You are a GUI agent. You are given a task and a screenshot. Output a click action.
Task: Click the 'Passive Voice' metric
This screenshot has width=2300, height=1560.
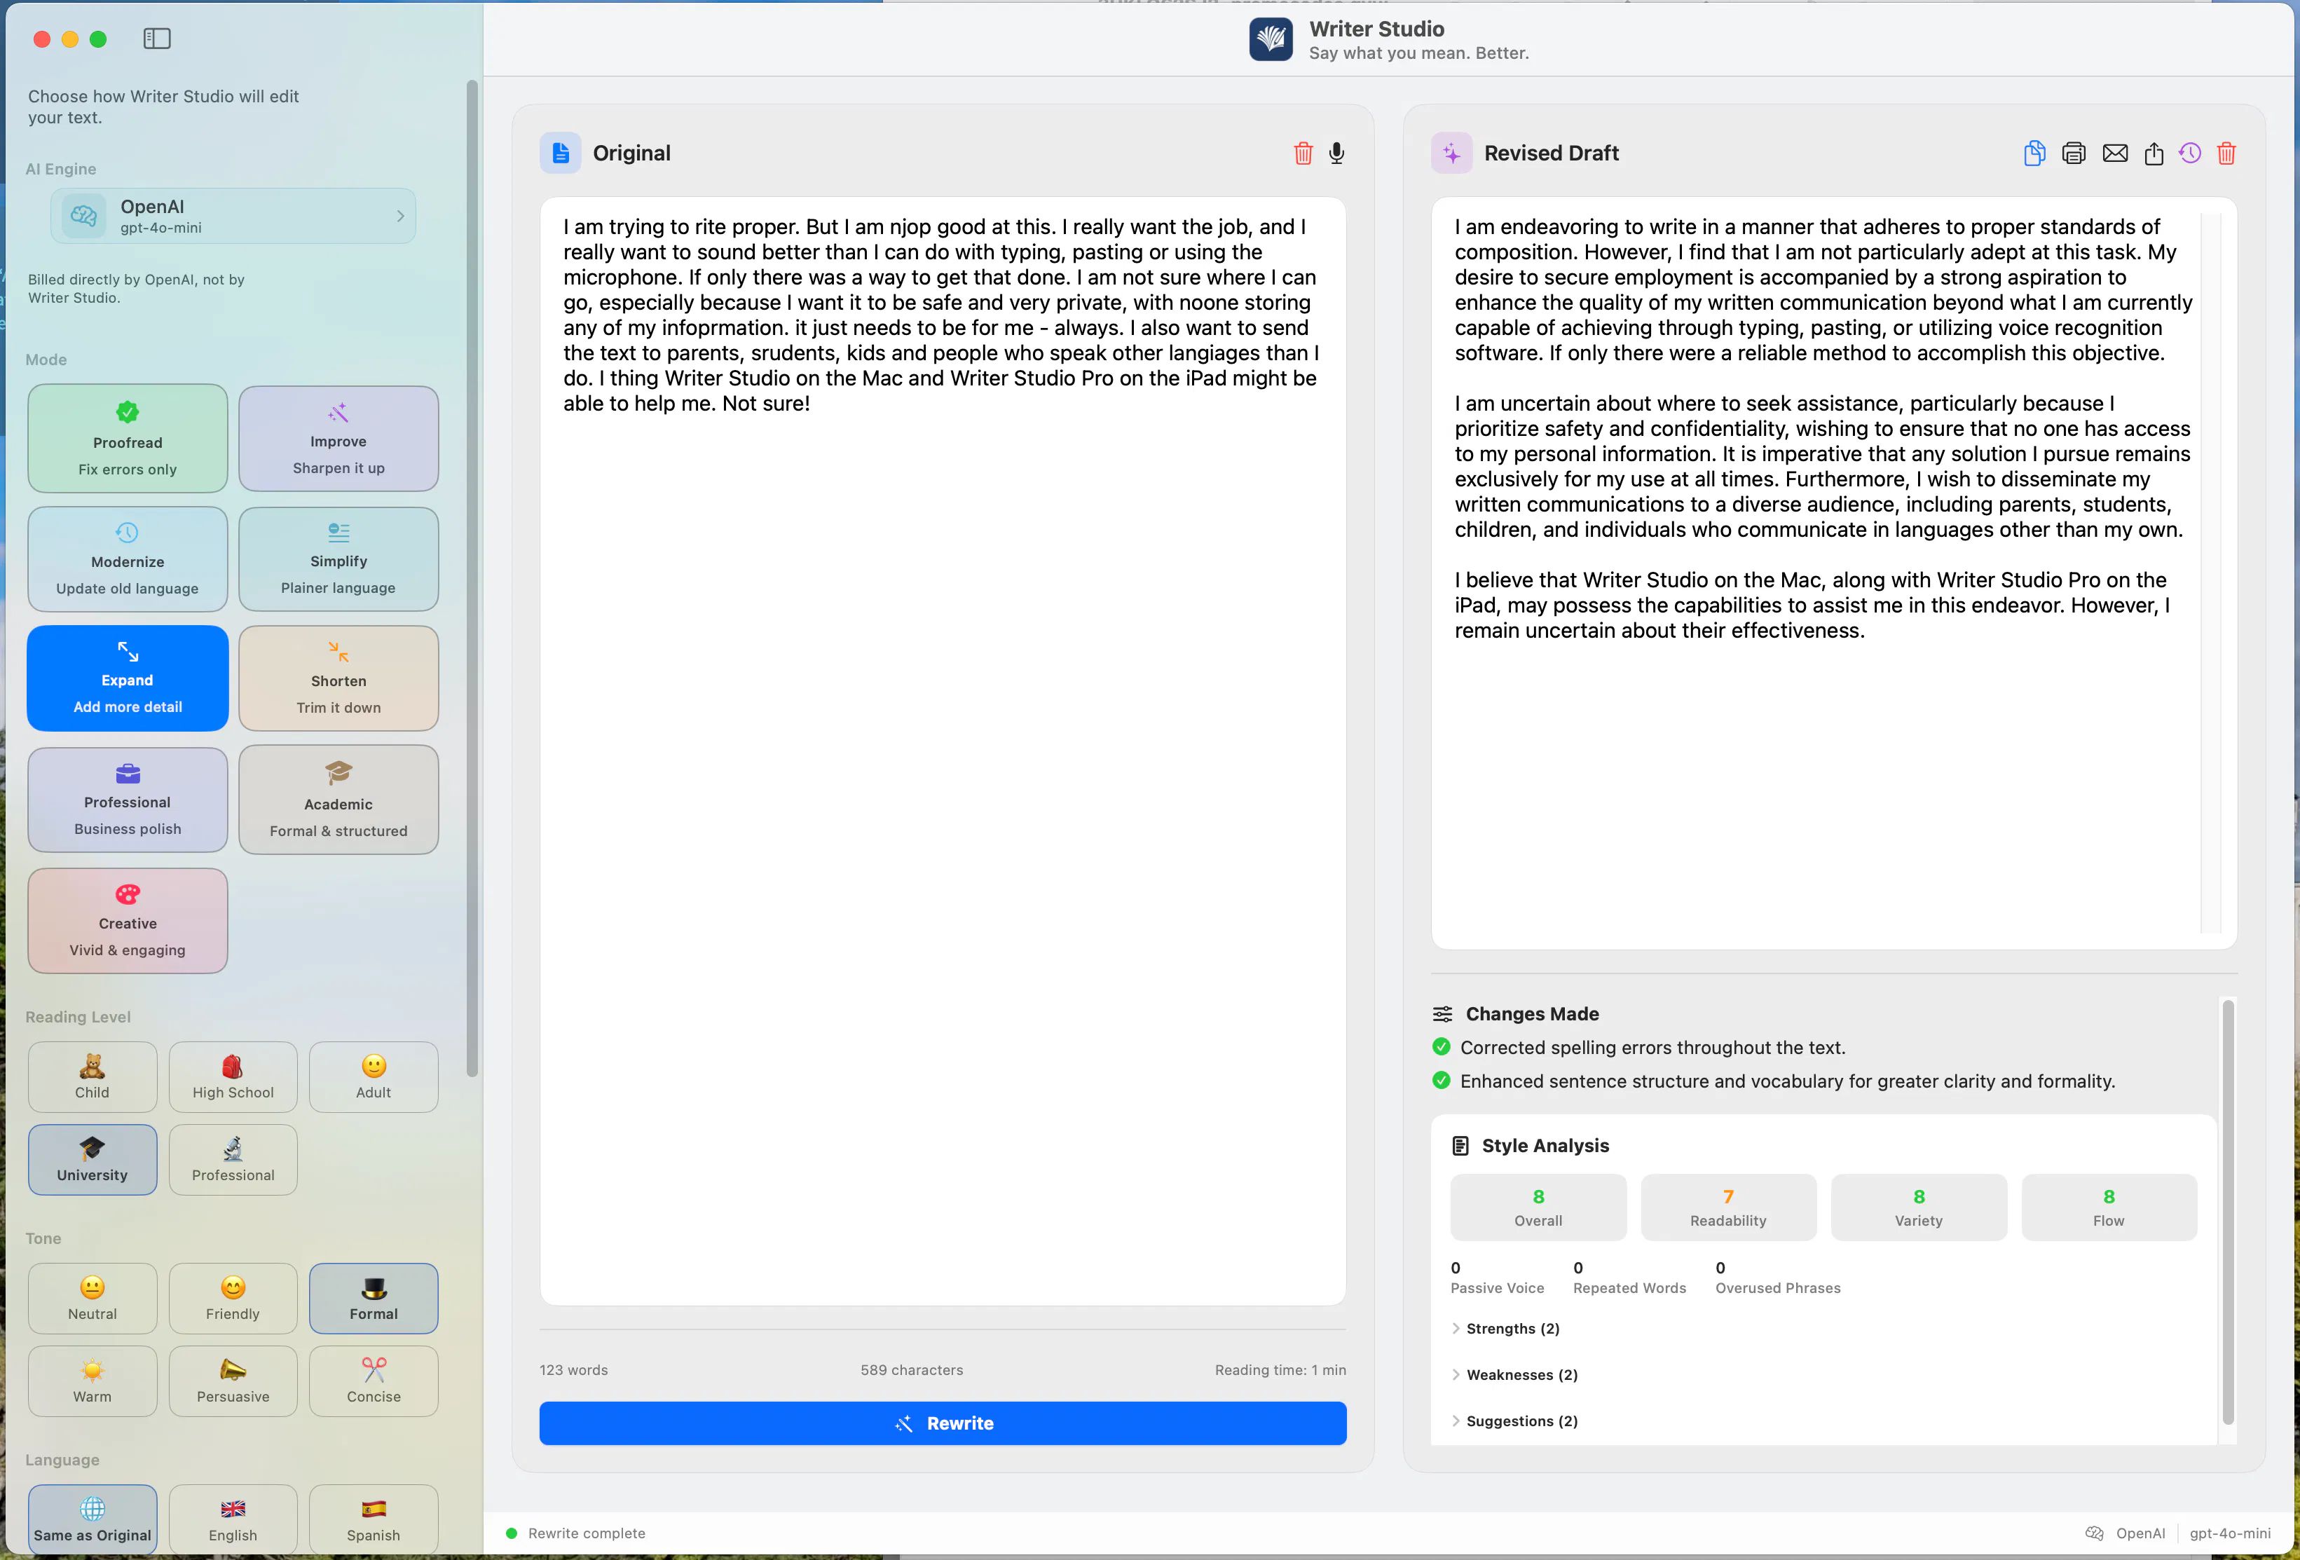(1496, 1278)
